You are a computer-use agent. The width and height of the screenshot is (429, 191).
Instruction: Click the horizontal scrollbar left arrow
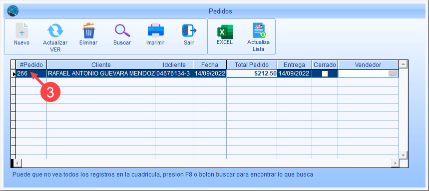click(x=17, y=163)
